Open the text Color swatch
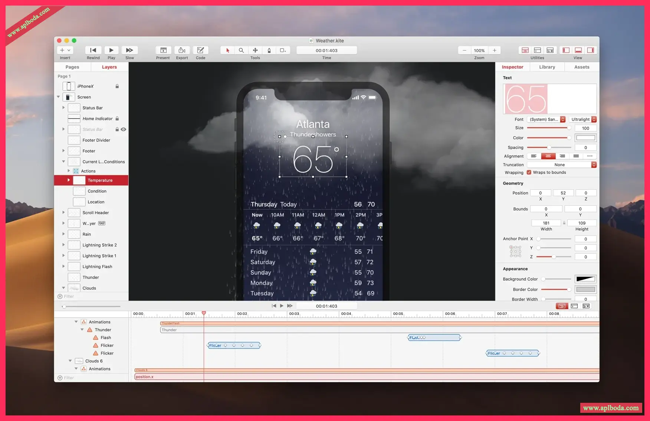This screenshot has width=650, height=421. tap(585, 138)
